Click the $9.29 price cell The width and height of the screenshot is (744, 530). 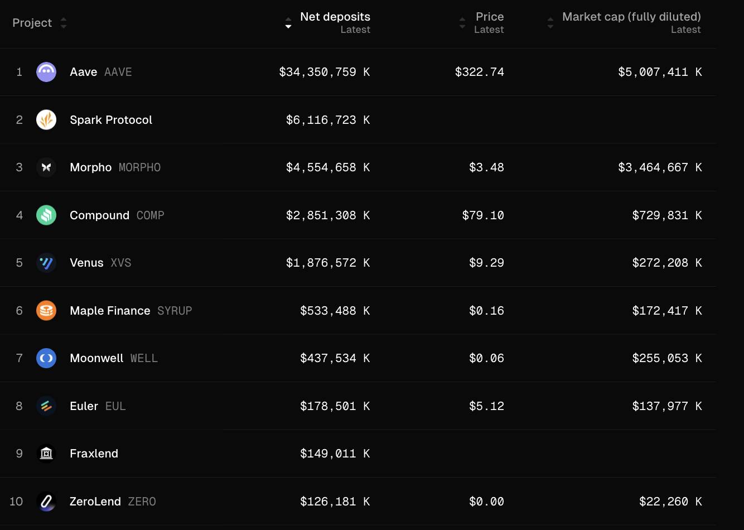(486, 263)
